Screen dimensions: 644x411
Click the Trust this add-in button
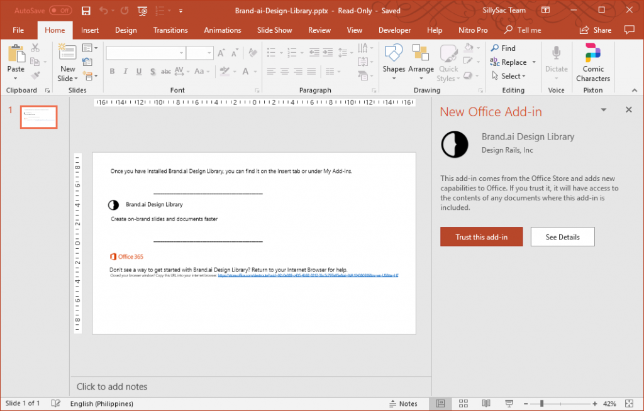coord(481,236)
